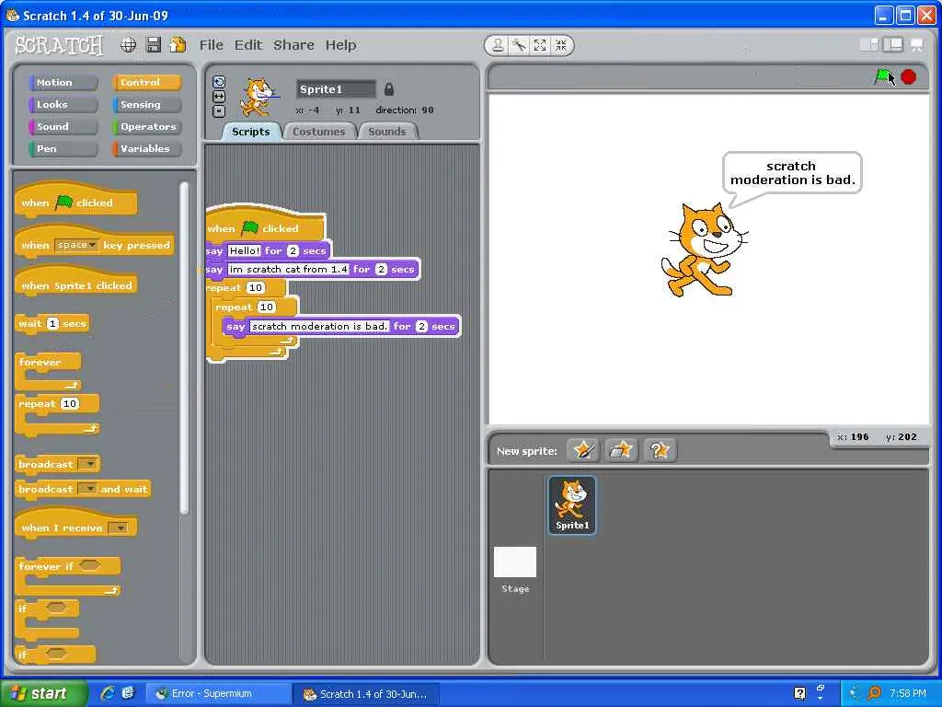The image size is (942, 707).
Task: Select the duplicate stamp tool
Action: click(x=498, y=45)
